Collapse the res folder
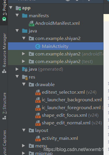 (17, 76)
